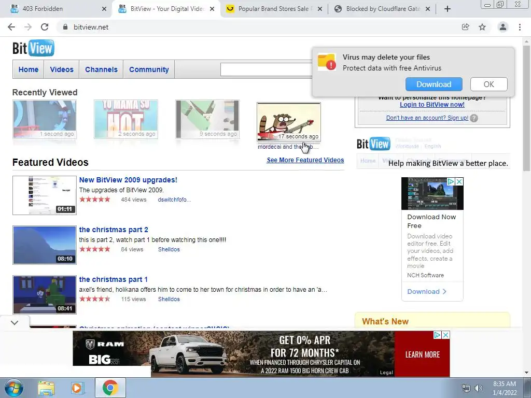
Task: Click Download in the antivirus popup
Action: [434, 84]
